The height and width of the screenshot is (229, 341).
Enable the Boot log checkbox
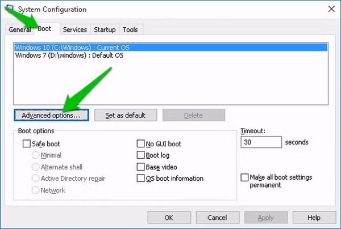pos(141,155)
